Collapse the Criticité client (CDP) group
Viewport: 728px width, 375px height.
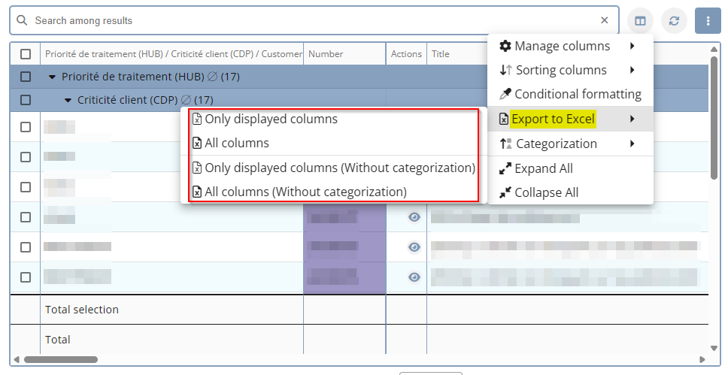(x=68, y=100)
